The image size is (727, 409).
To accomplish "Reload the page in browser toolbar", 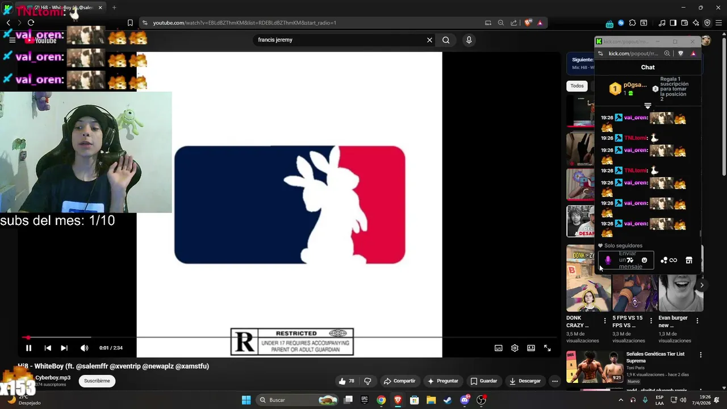I will tap(31, 23).
